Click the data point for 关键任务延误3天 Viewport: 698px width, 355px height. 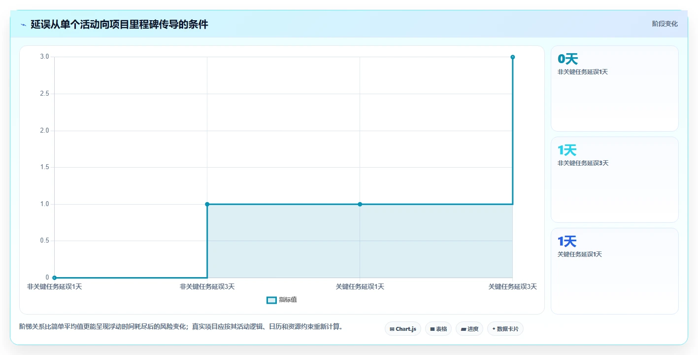tap(513, 57)
